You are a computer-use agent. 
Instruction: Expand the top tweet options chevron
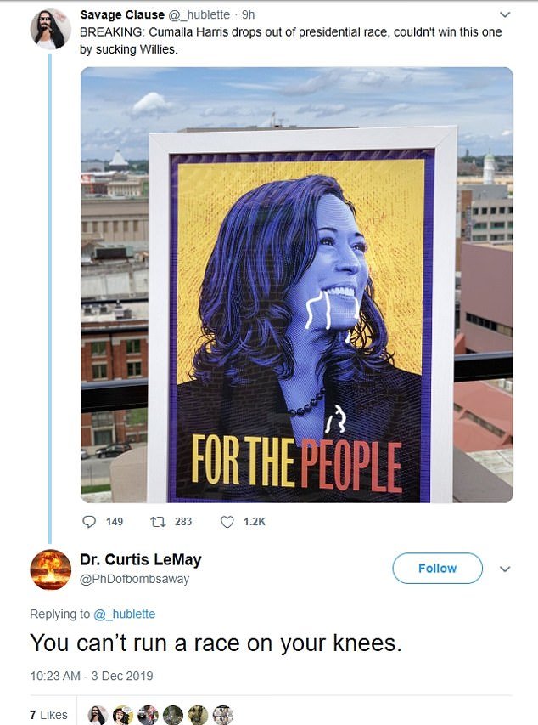tap(505, 14)
